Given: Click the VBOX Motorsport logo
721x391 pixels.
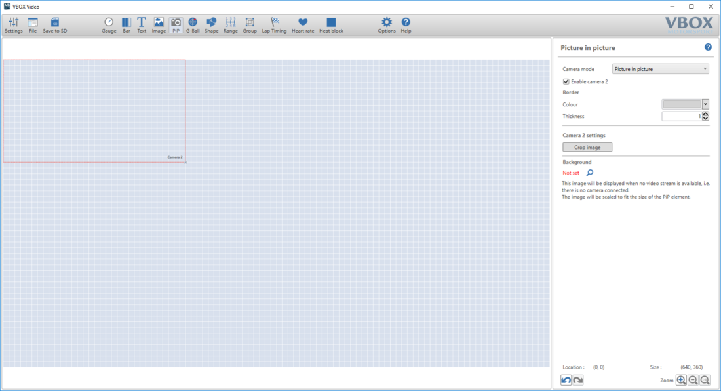Looking at the screenshot, I should tap(689, 26).
